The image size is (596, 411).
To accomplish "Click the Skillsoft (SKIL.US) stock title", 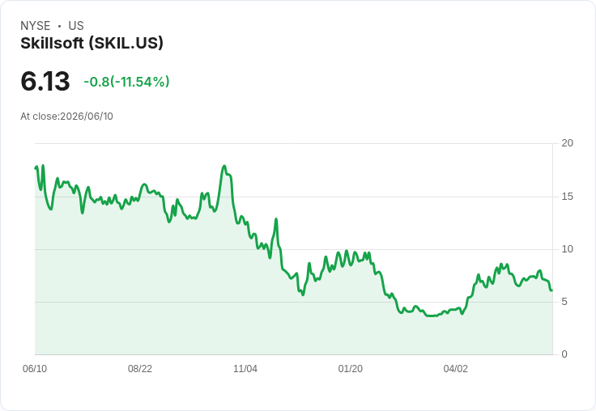I will 92,43.
